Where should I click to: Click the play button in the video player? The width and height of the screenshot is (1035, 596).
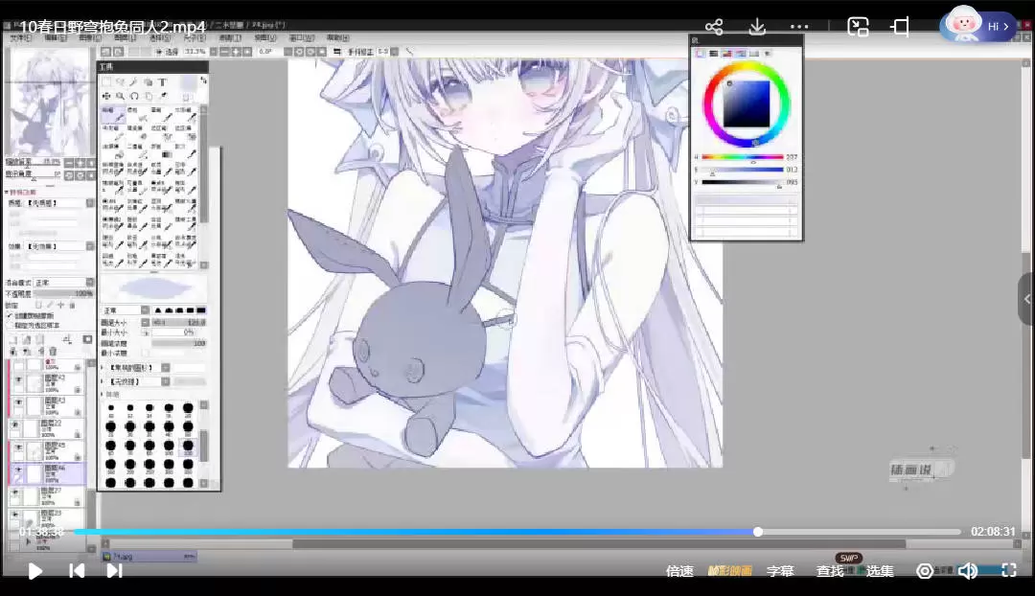[x=34, y=571]
